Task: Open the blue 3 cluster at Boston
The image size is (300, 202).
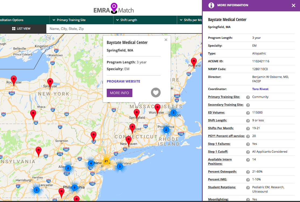Action: [x=173, y=112]
